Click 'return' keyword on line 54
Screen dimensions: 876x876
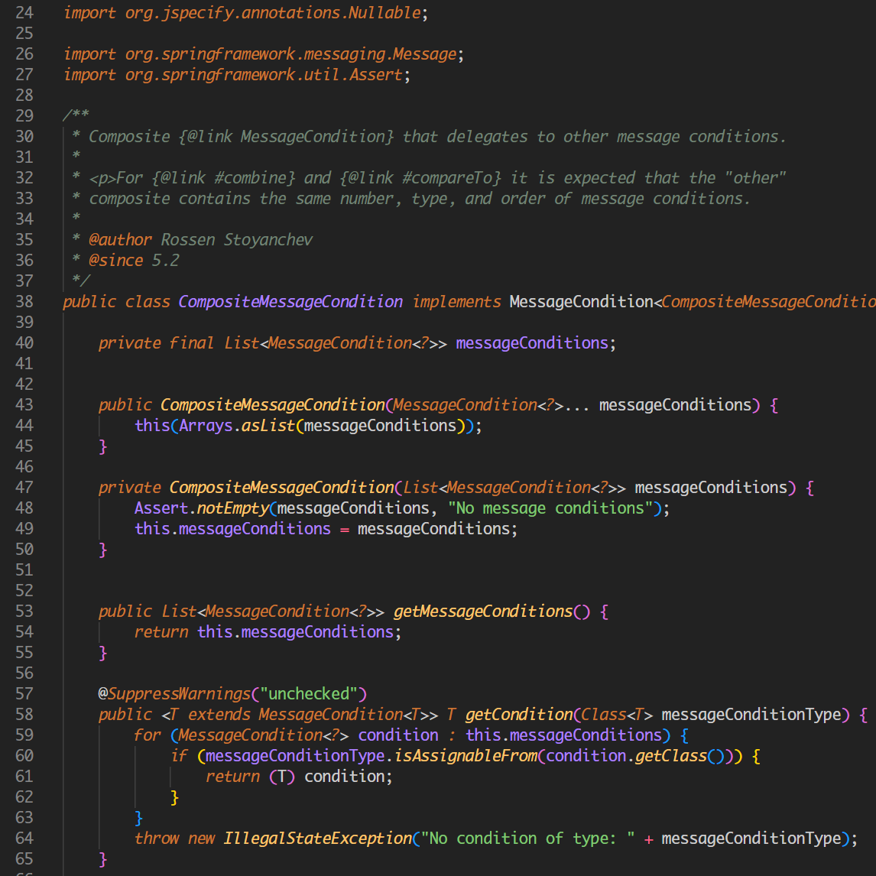(161, 632)
